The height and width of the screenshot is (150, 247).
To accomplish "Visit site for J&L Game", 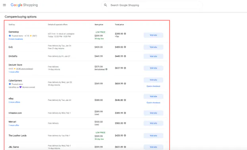I will 153,147.
